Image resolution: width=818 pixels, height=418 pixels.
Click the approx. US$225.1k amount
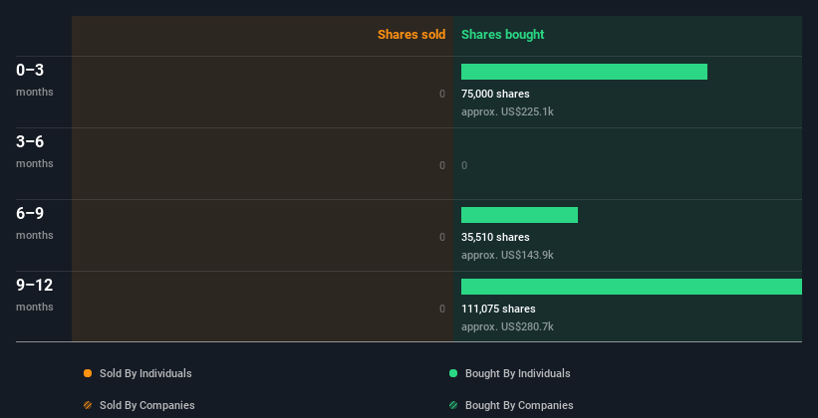point(507,111)
